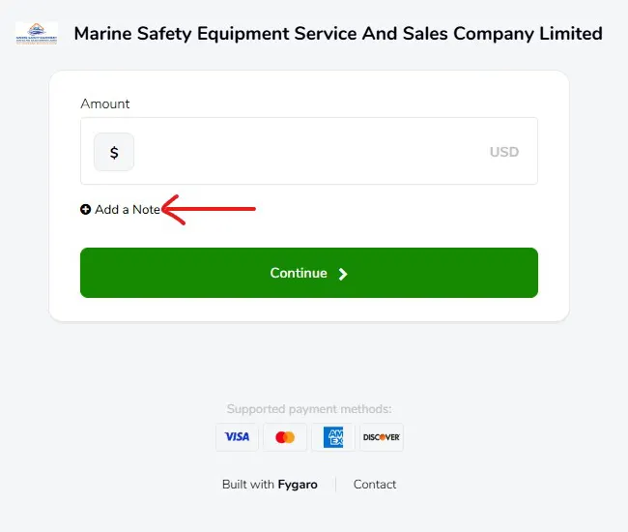Click the Built with text in footer
Screen dimensions: 628x532
[x=248, y=485]
